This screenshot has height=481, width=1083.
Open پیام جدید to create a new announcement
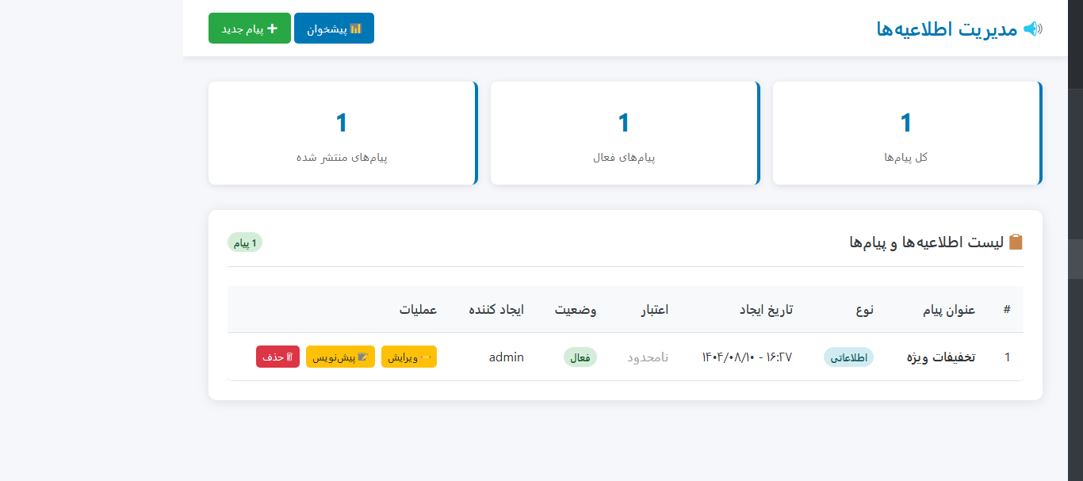250,28
